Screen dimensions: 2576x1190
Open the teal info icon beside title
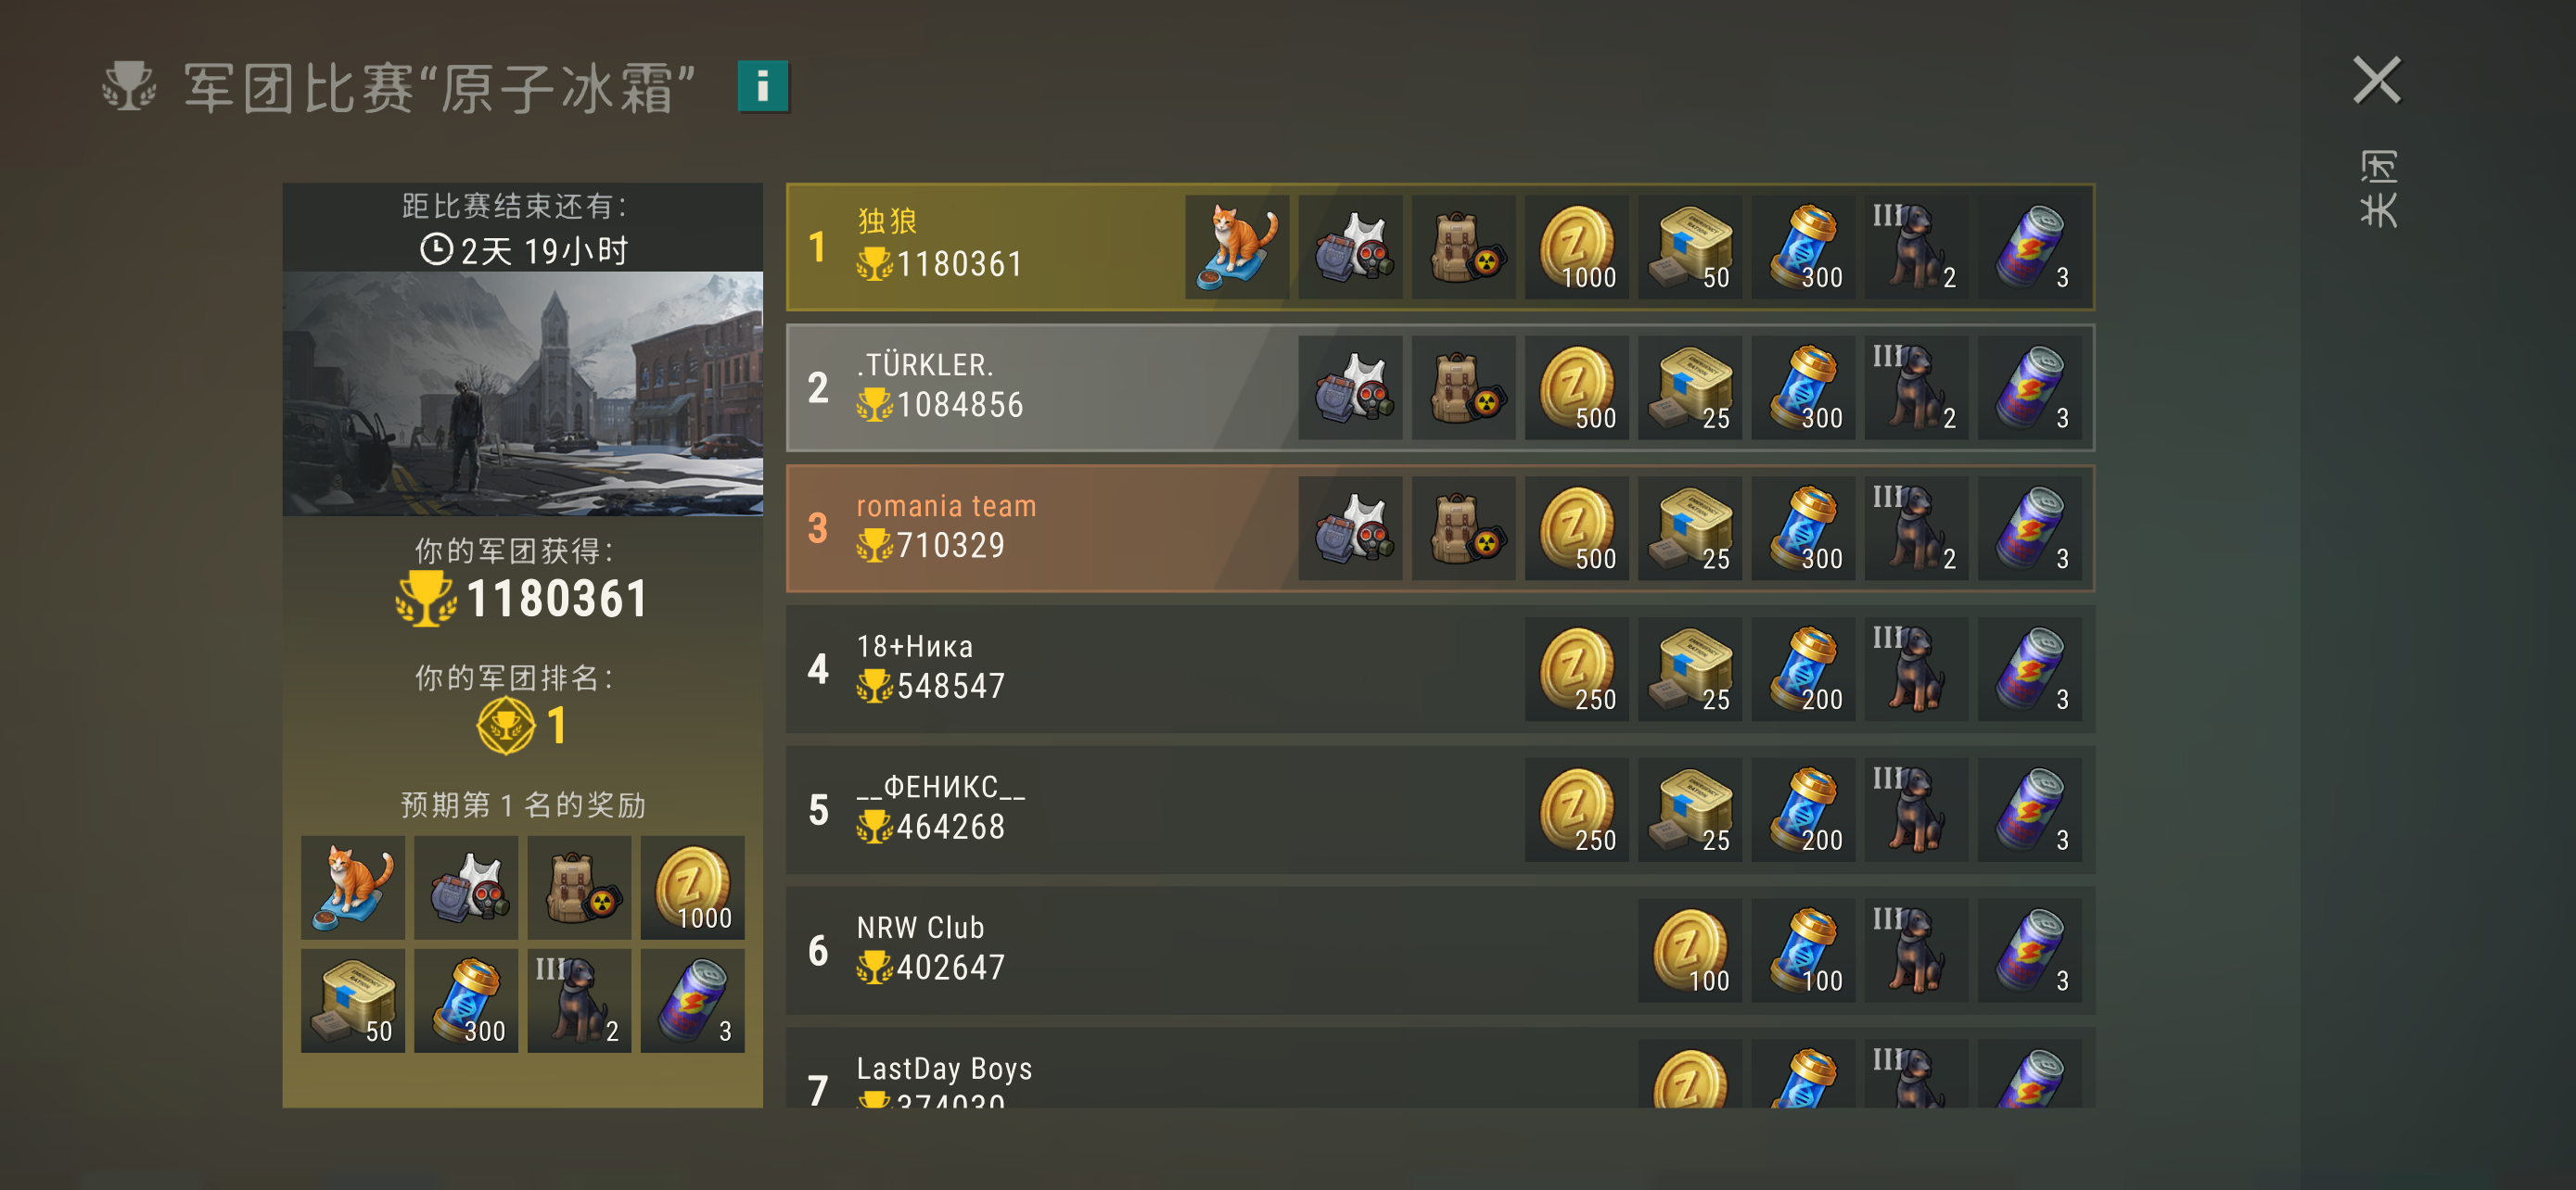(x=763, y=86)
